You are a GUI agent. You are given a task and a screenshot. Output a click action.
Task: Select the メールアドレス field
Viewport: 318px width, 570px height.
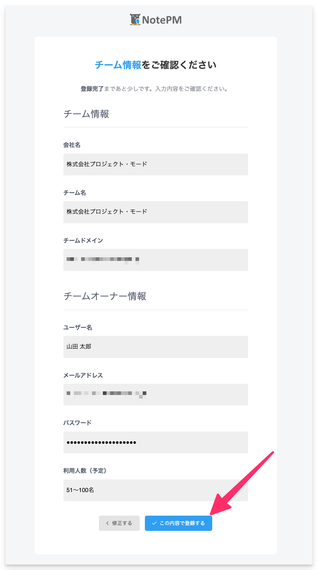(156, 395)
